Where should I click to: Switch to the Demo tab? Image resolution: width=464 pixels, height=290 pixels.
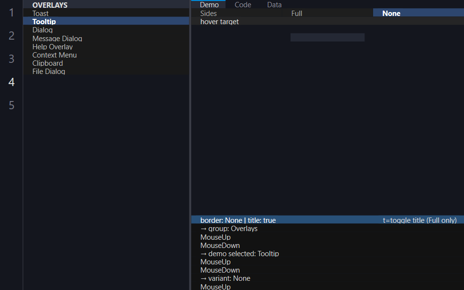(209, 4)
